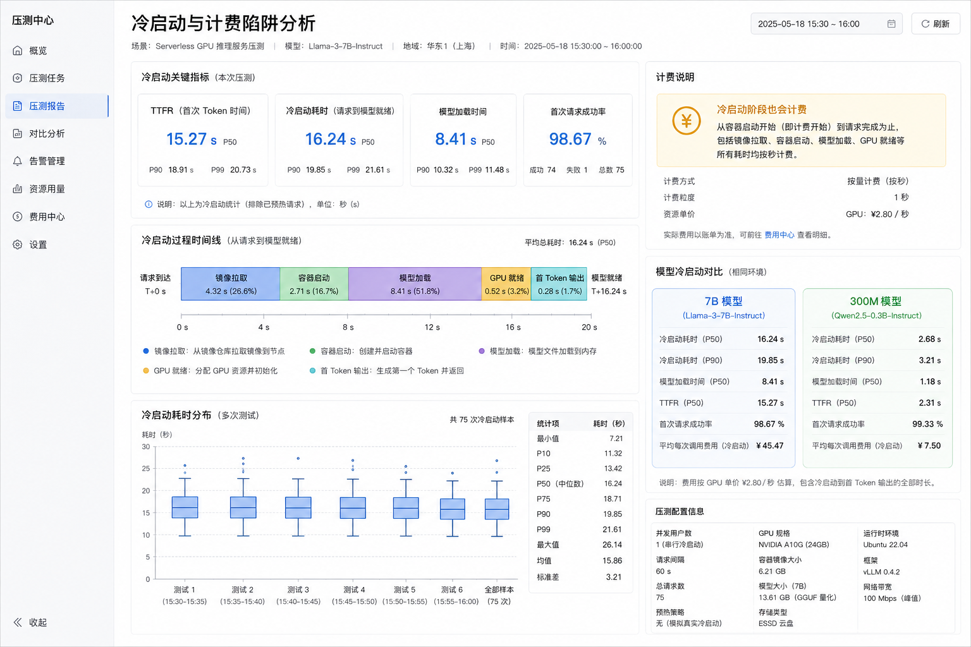
Task: Open the 概览 overview icon in sidebar
Action: [18, 51]
